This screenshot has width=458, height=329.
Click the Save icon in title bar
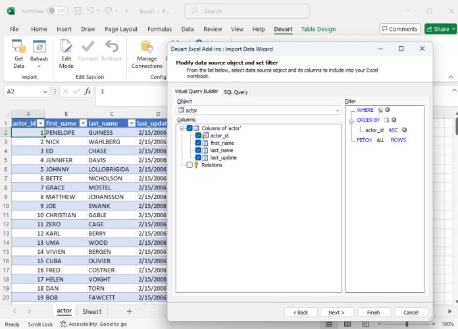coord(76,11)
